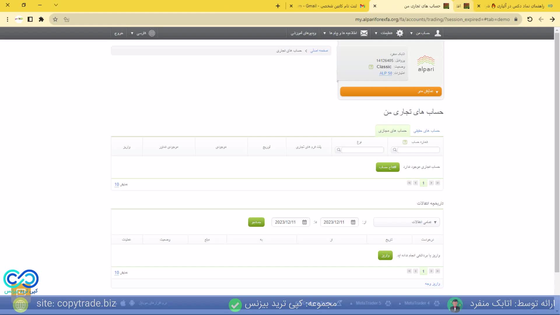Click the green open account button
Screen dimensions: 560x315
pyautogui.click(x=387, y=167)
